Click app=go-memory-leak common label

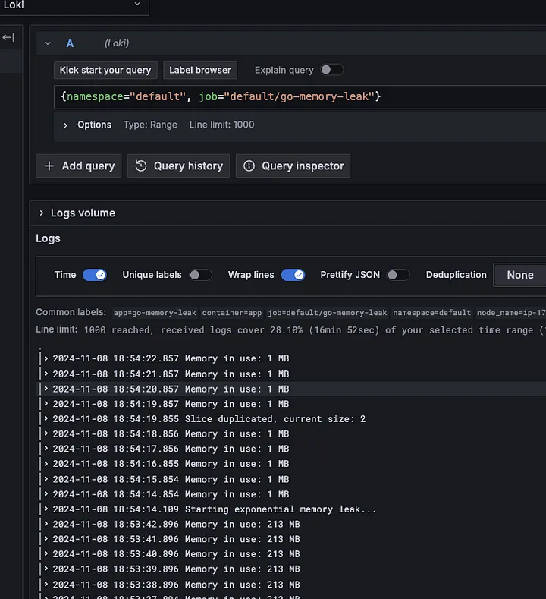point(155,313)
